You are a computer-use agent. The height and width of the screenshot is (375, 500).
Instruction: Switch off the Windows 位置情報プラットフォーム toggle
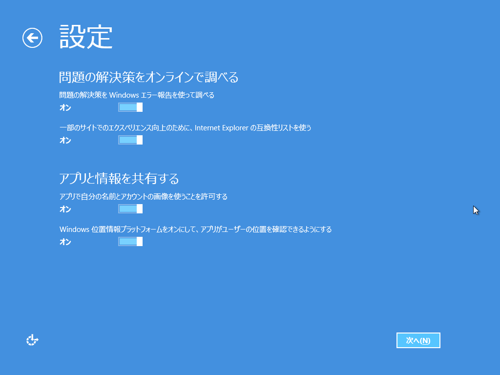point(130,242)
